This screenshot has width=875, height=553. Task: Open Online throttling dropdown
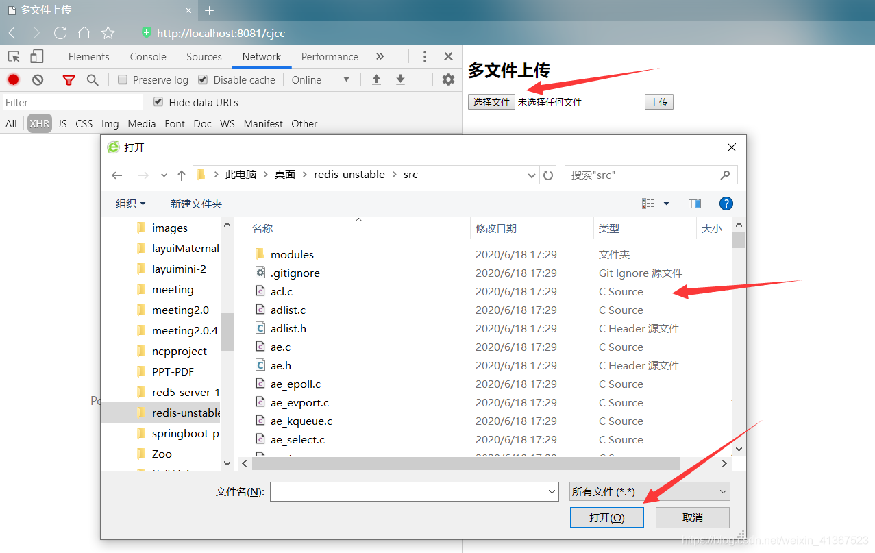click(x=321, y=79)
